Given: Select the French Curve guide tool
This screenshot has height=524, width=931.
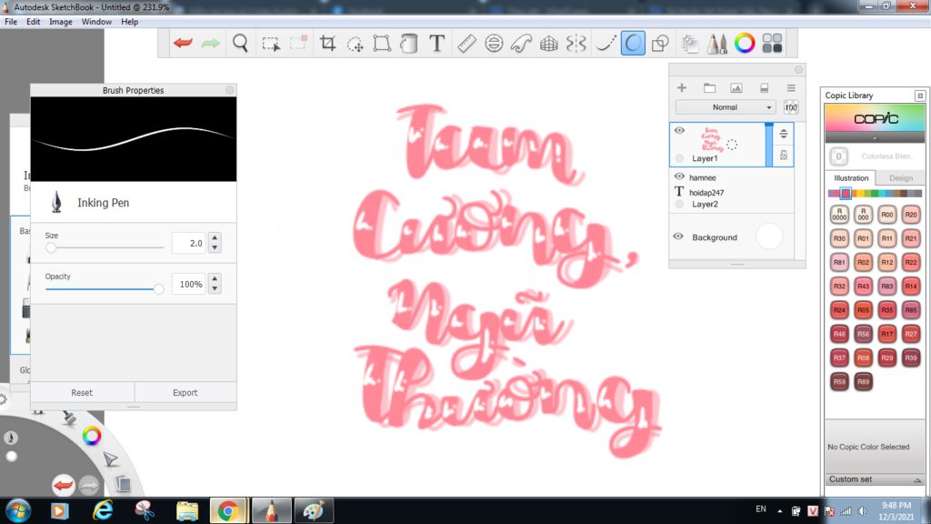Looking at the screenshot, I should 521,44.
